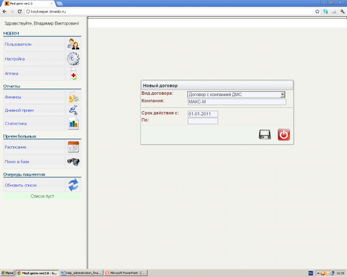This screenshot has height=277, width=347.
Task: Bookmark page with the star icon
Action: pyautogui.click(x=317, y=11)
